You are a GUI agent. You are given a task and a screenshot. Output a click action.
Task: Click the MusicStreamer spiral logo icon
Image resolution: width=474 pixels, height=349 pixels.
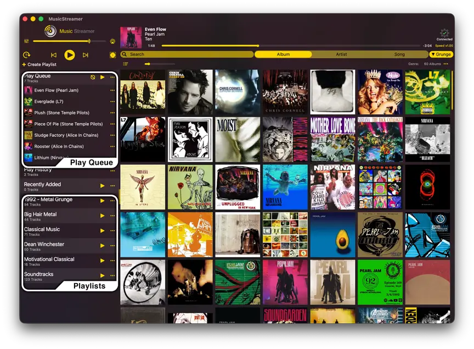tap(50, 31)
